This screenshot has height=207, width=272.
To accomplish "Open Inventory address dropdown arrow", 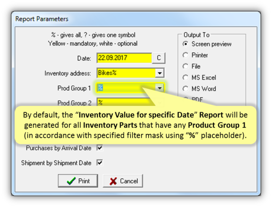I will (x=160, y=73).
